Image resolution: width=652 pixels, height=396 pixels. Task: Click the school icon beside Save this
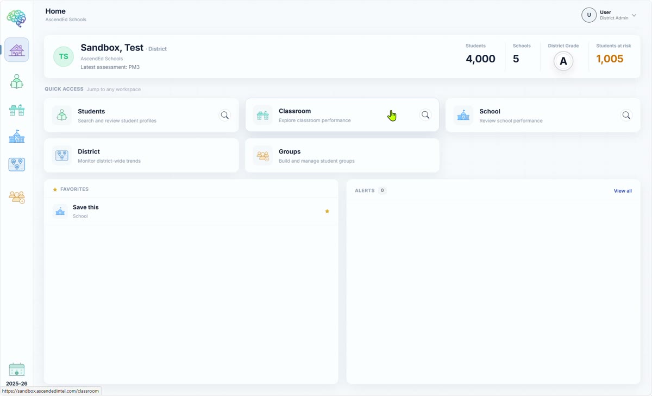tap(60, 211)
